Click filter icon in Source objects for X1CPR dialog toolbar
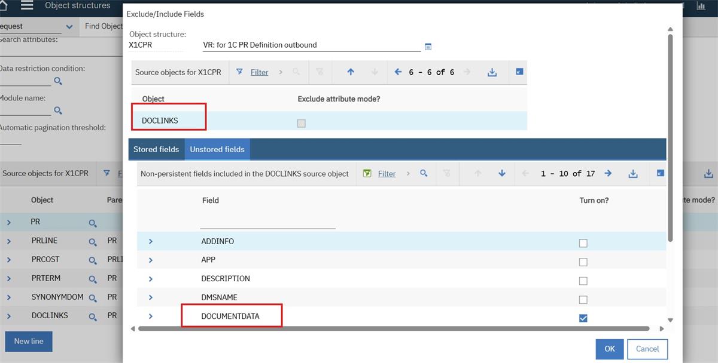This screenshot has width=718, height=363. [239, 72]
